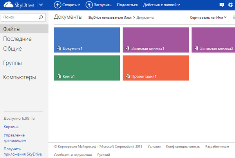235x158 pixels.
Task: Click the upload arrow icon for Загрузить
Action: (x=89, y=5)
